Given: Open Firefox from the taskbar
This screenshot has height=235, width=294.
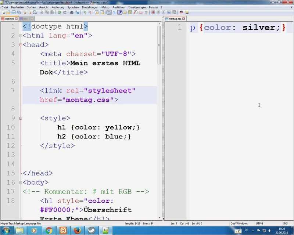Looking at the screenshot, I should pos(77,230).
